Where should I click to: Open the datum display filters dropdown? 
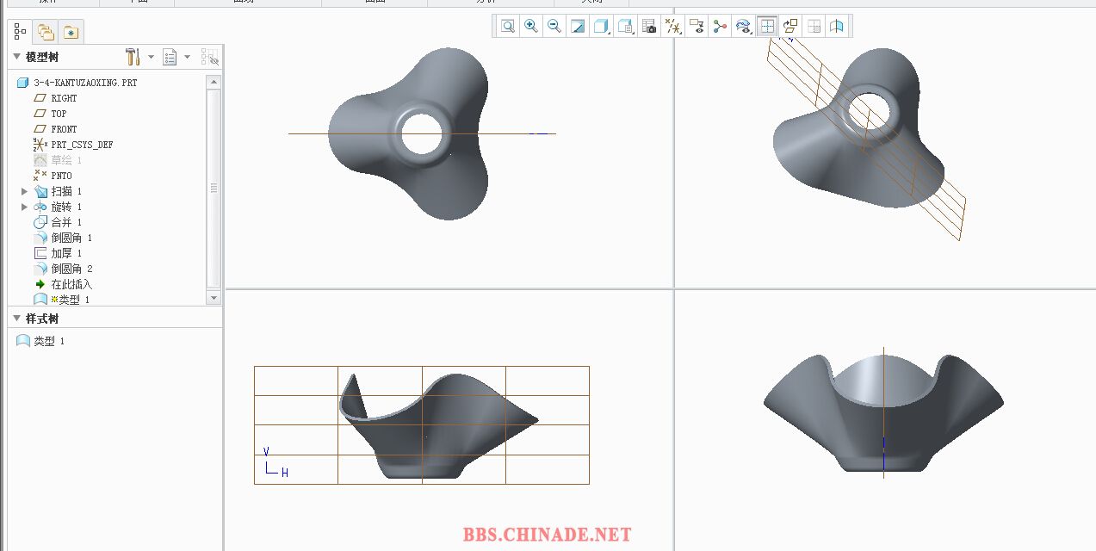coord(673,27)
